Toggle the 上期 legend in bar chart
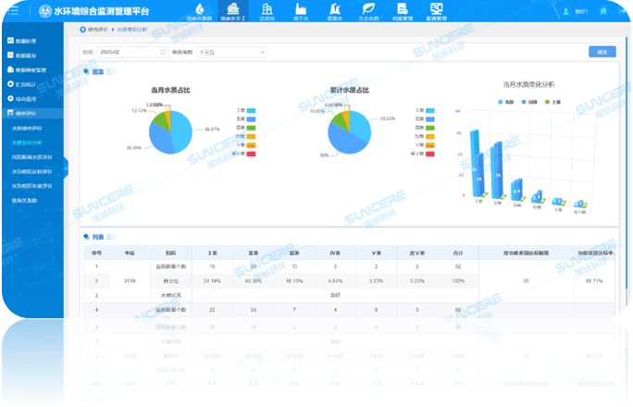 548,100
